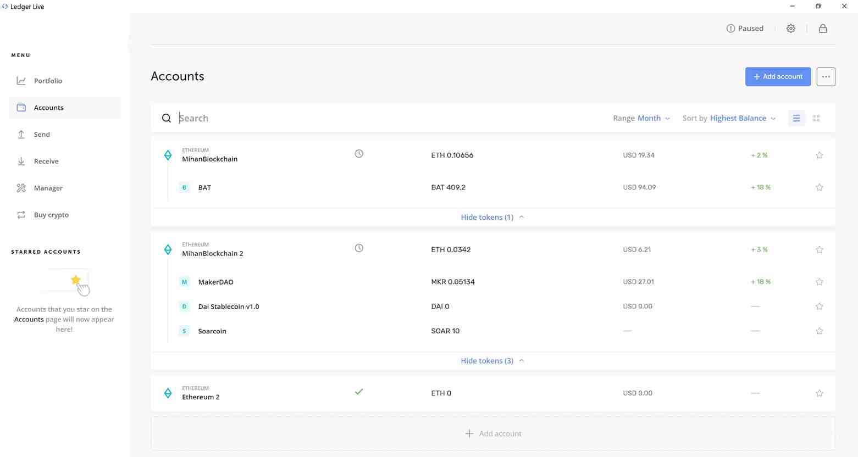Click the pending clock icon for MihanBlockchain
The height and width of the screenshot is (457, 858).
(x=359, y=154)
